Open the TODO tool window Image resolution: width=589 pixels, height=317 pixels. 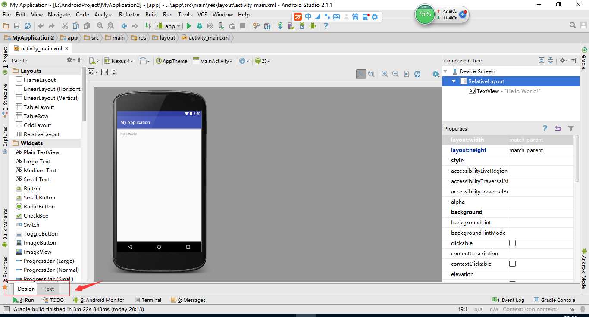point(53,300)
